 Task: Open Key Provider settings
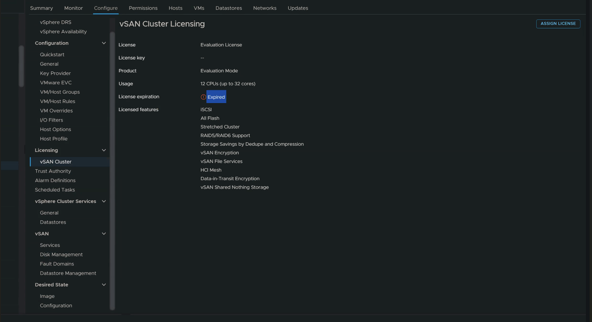pyautogui.click(x=55, y=73)
